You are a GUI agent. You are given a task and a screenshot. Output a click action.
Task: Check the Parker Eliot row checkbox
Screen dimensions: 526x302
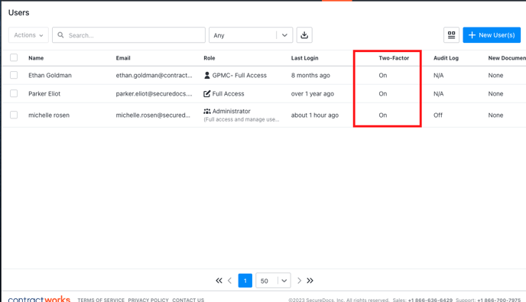[x=14, y=93]
